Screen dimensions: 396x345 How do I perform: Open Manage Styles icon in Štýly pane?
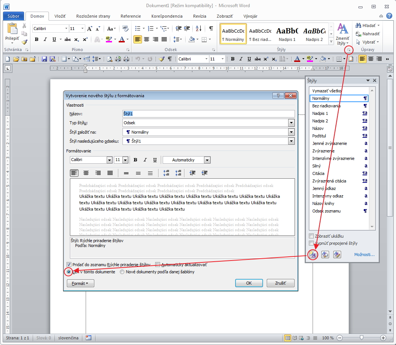337,255
